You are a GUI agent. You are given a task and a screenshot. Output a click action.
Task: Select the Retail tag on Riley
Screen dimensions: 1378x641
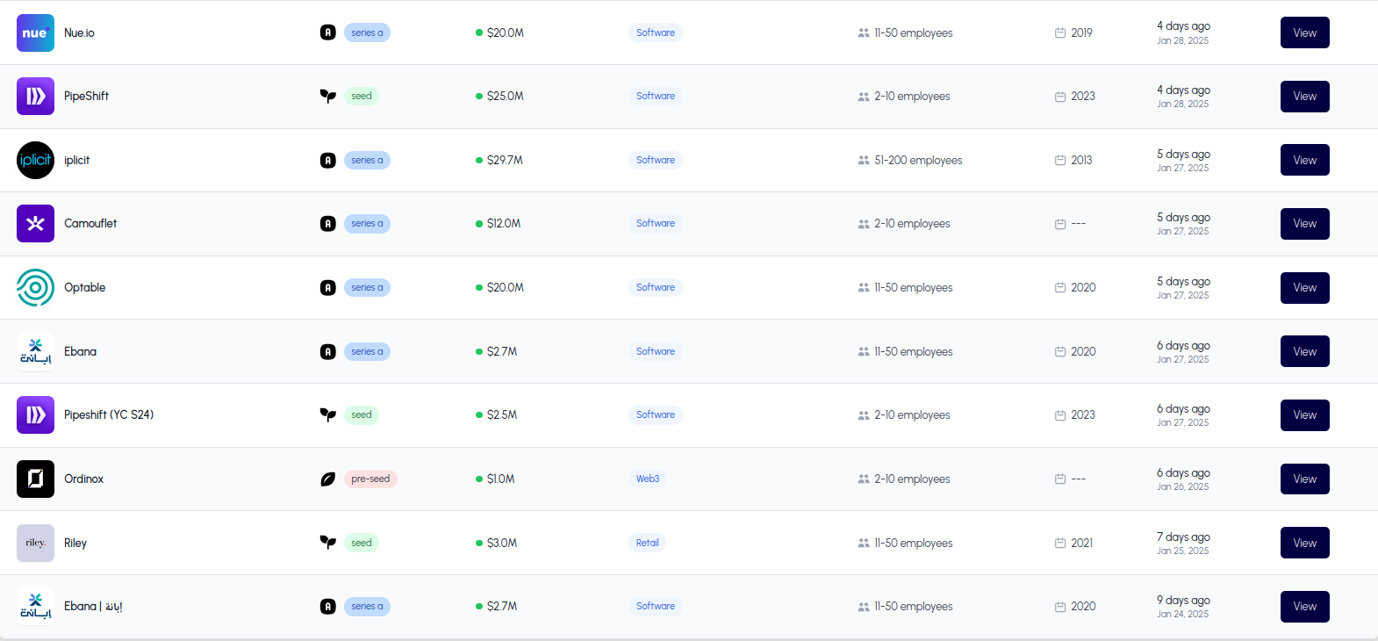(647, 543)
